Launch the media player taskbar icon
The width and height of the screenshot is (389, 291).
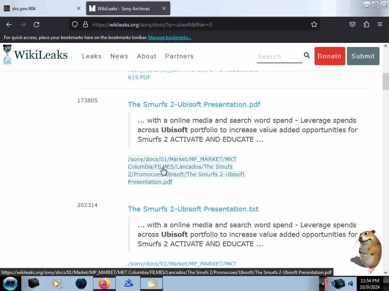point(57,283)
